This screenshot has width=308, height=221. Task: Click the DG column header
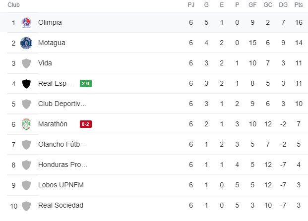283,5
